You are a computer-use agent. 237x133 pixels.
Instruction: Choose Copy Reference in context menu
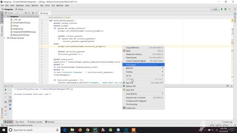(x=143, y=48)
